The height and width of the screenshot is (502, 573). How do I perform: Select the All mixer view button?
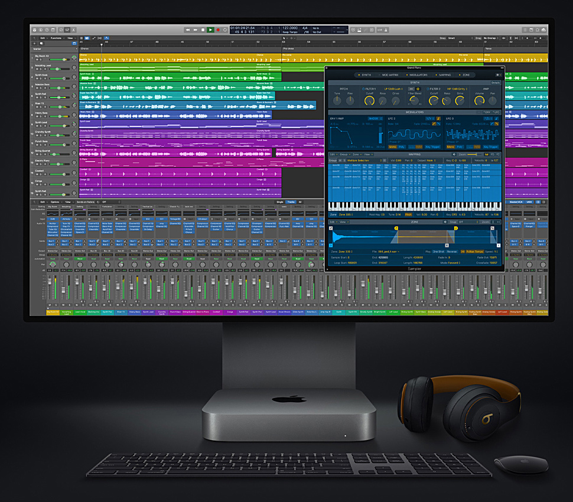(x=300, y=201)
